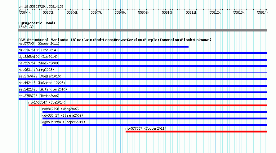The width and height of the screenshot is (276, 153).
Task: Click the blue bar under nsv817796
Action: point(155,112)
